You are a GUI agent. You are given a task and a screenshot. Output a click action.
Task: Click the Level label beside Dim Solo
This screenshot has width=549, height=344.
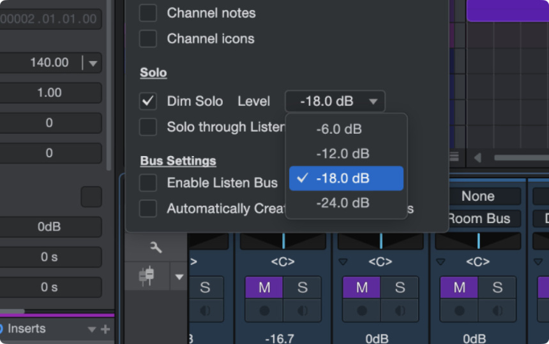pyautogui.click(x=254, y=101)
